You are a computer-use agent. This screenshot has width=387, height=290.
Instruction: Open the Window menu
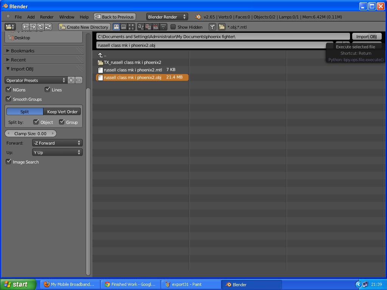coord(67,17)
